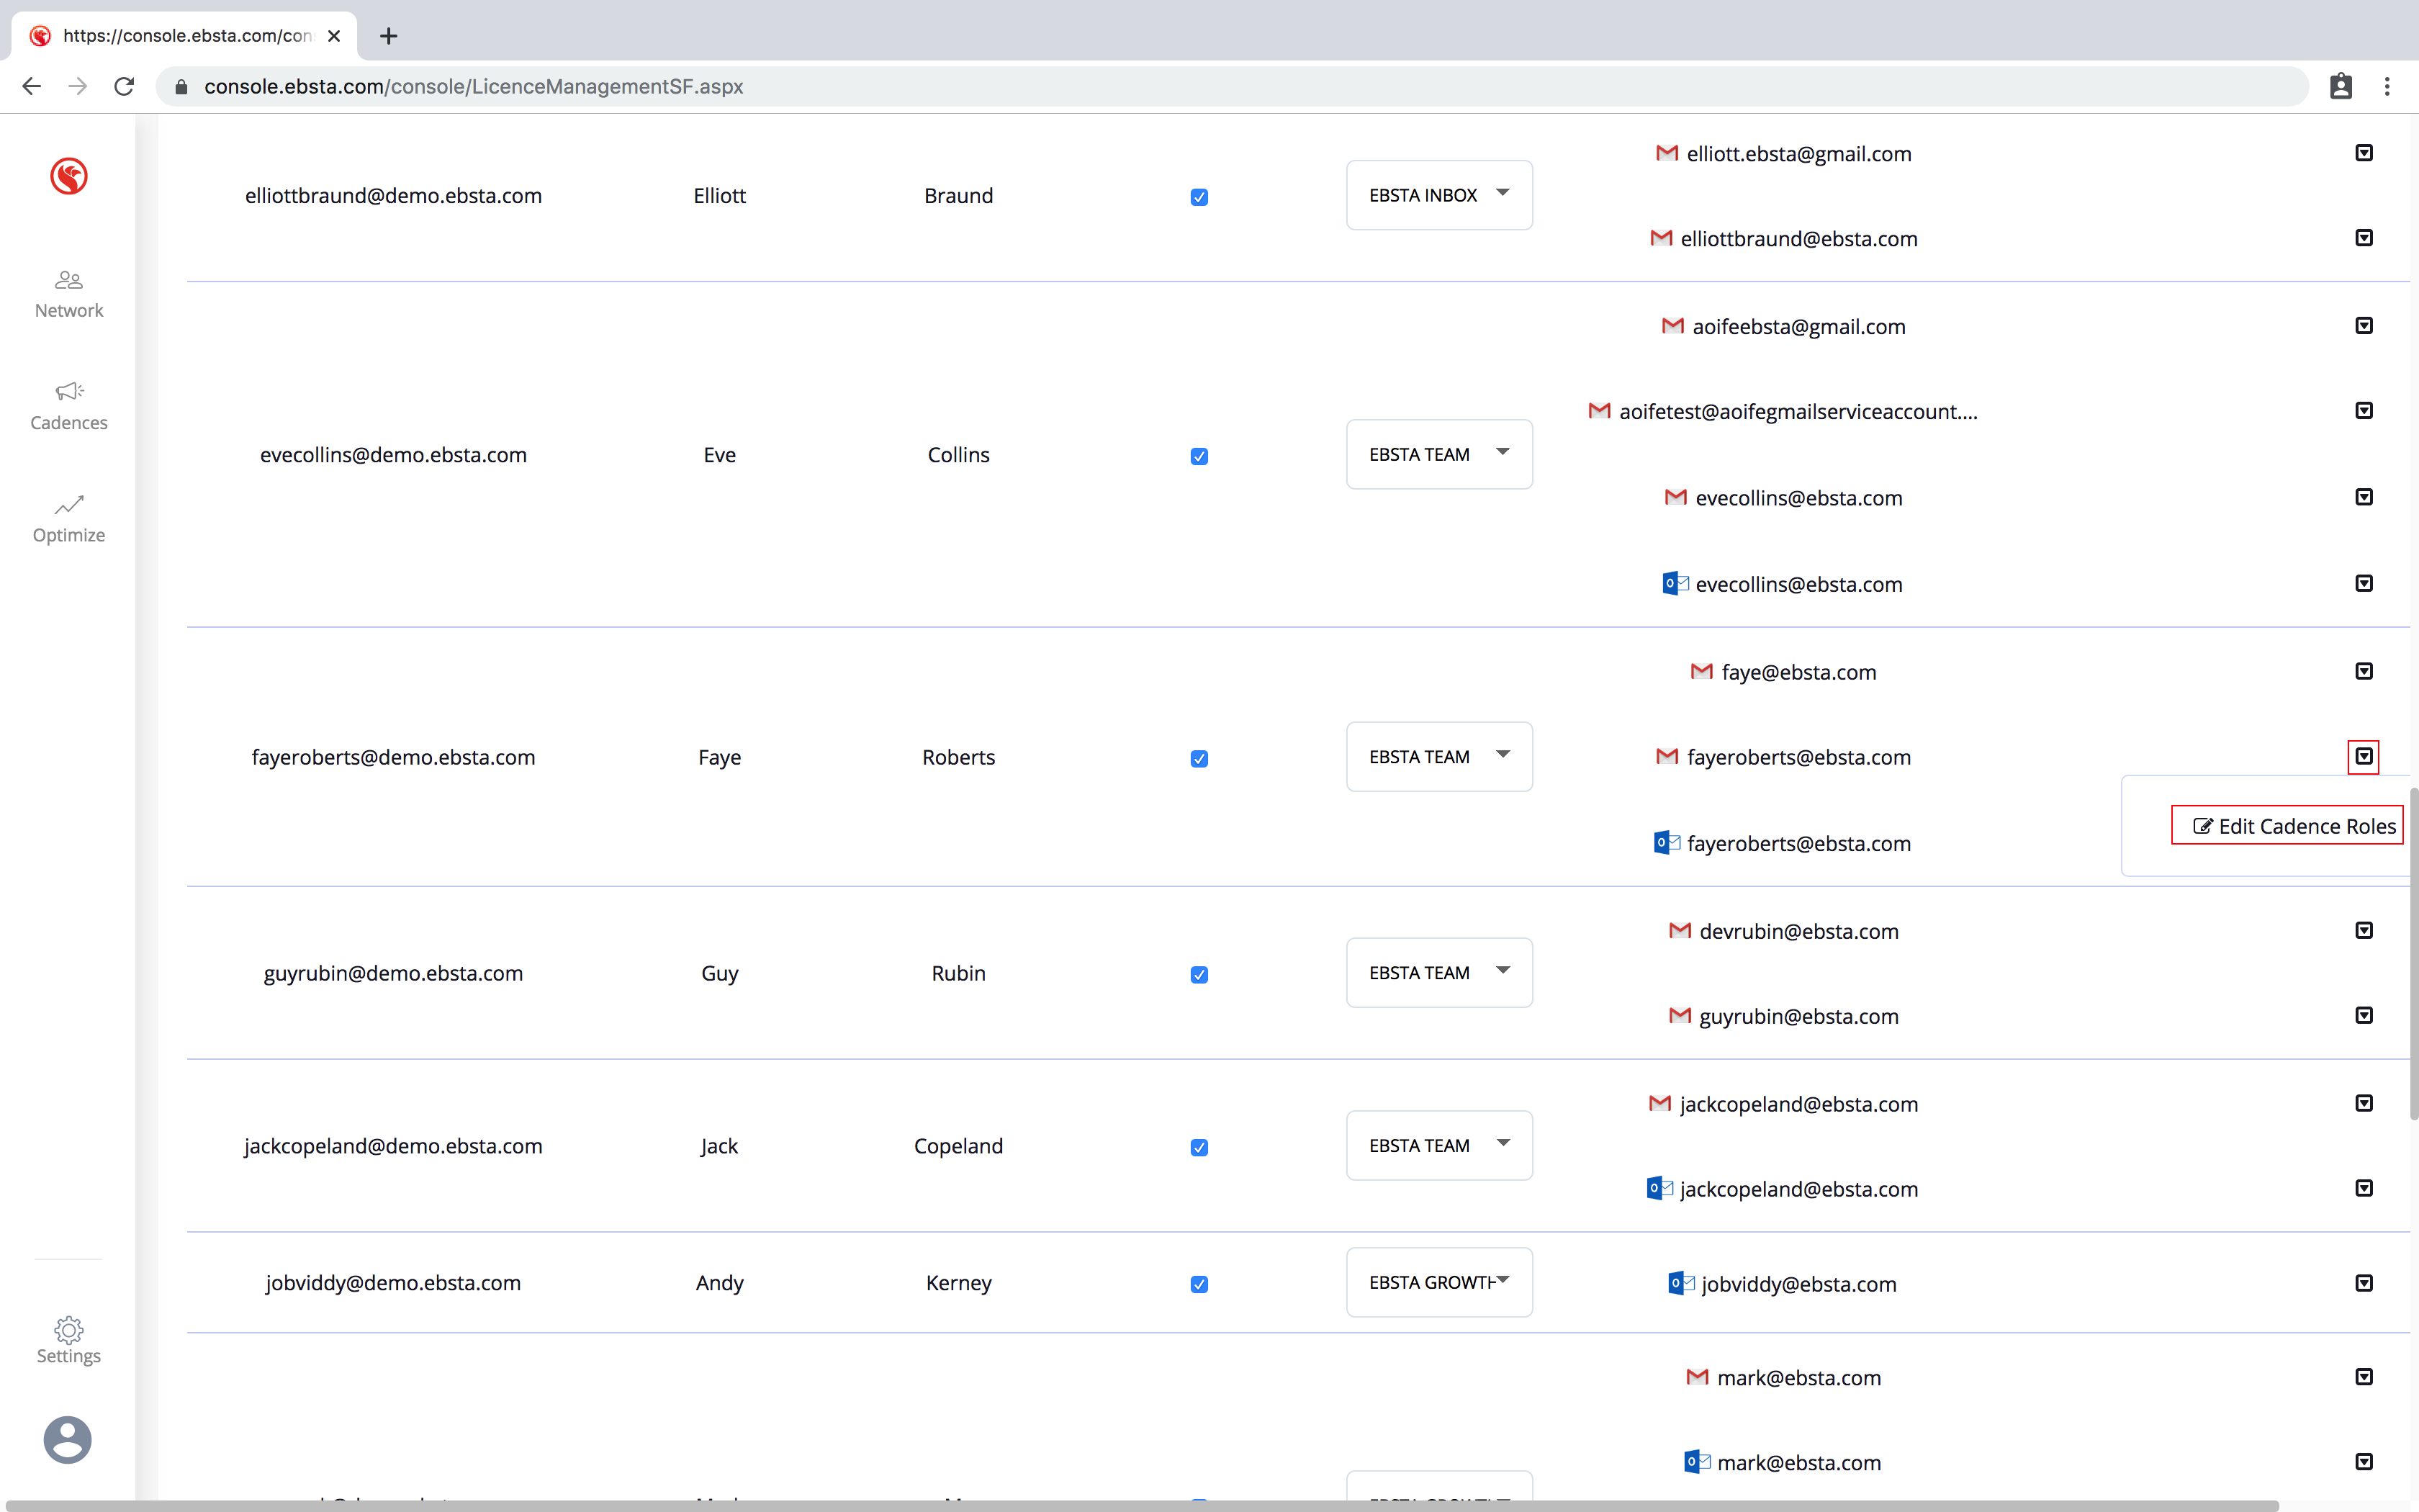Viewport: 2419px width, 1512px height.
Task: Open EBSTA TEAM dropdown for Faye Roberts
Action: (x=1438, y=757)
